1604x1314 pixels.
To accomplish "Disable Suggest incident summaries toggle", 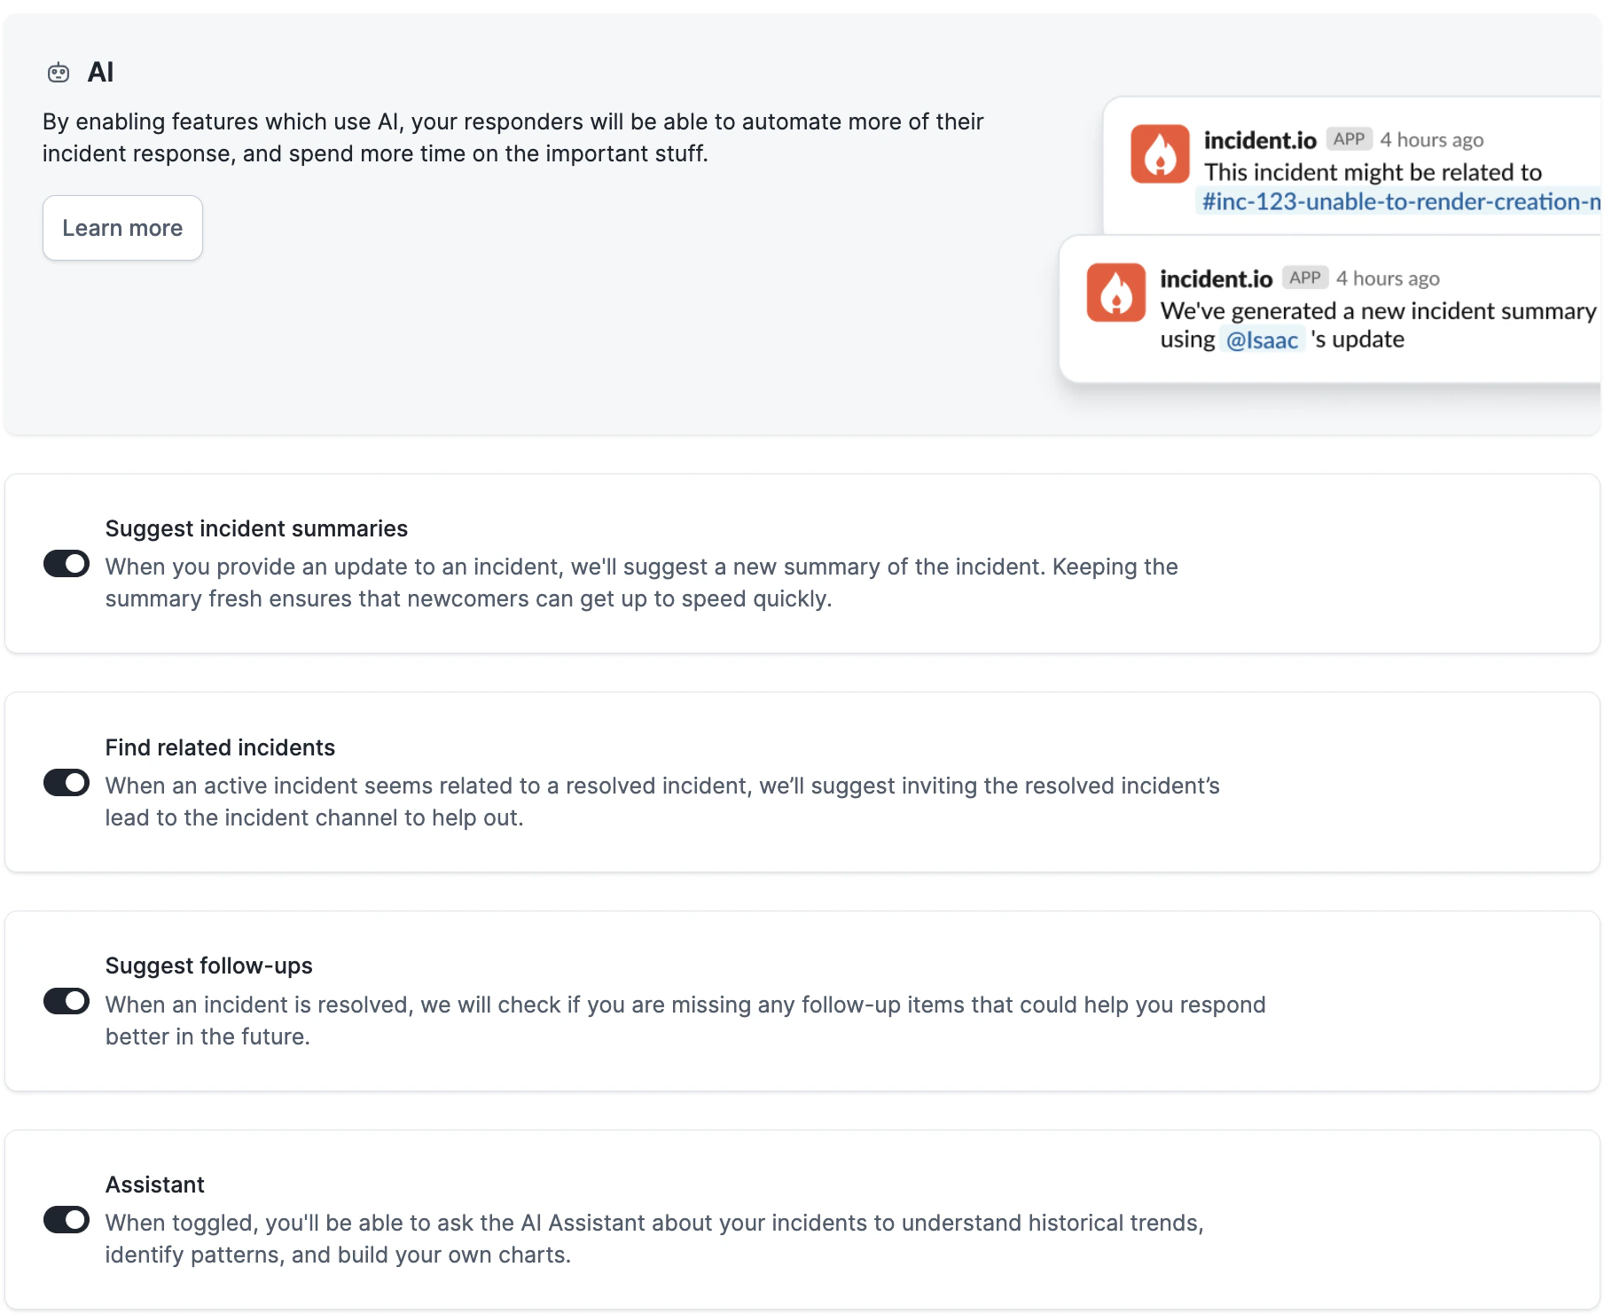I will pyautogui.click(x=67, y=564).
